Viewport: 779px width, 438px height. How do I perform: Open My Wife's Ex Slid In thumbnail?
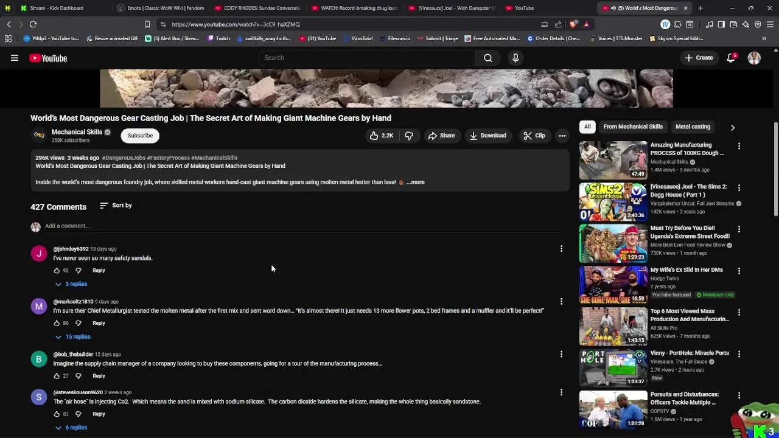[x=613, y=285]
